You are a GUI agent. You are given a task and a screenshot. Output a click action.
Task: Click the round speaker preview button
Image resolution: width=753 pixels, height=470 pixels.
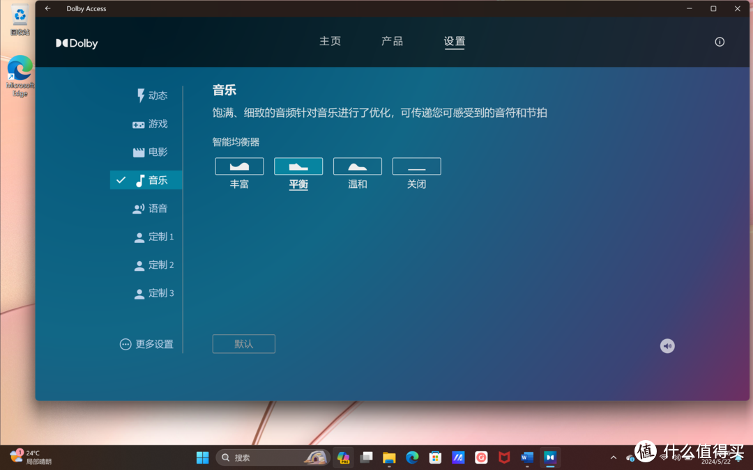click(667, 346)
